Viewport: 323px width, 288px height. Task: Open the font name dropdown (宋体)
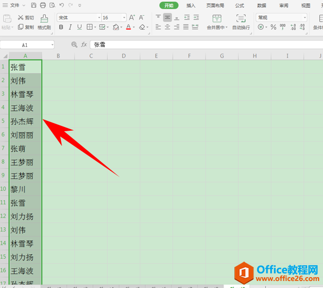[x=99, y=18]
